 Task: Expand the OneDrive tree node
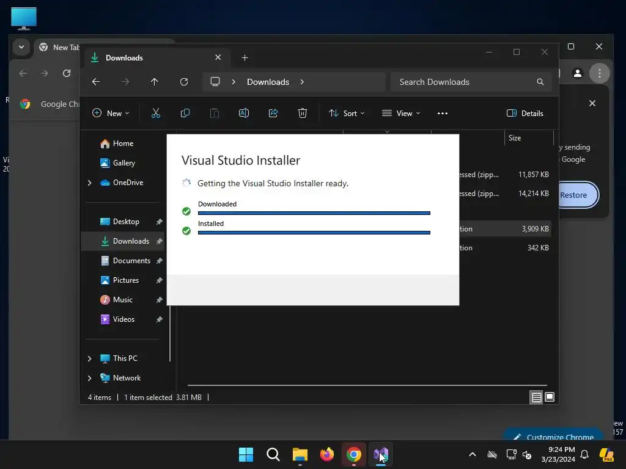point(89,183)
